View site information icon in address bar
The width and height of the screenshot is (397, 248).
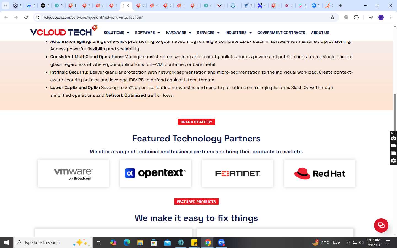coord(38,17)
